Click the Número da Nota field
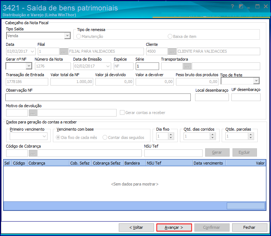Image resolution: width=271 pixels, height=236 pixels. click(53, 66)
